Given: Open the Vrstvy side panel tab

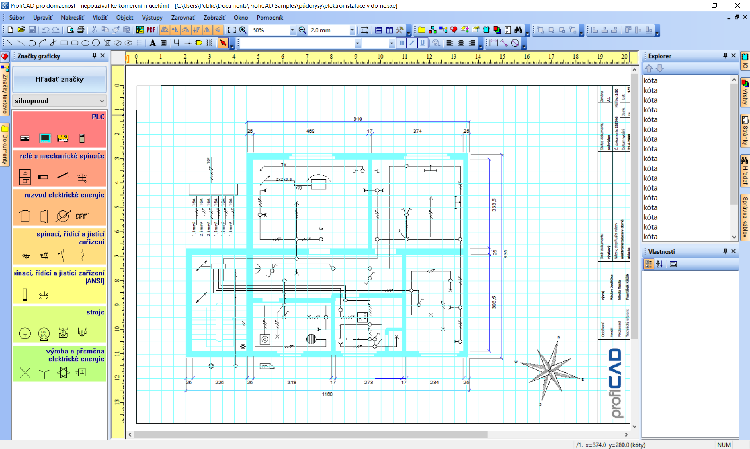Looking at the screenshot, I should click(x=745, y=93).
